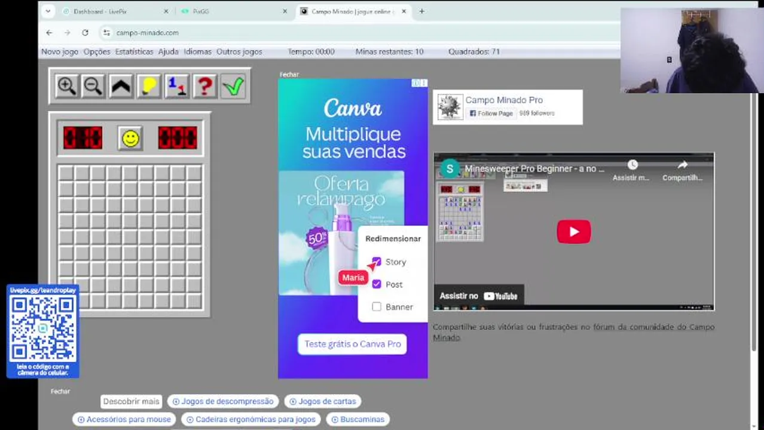Screen dimensions: 764x430
Task: Play the Minesweeper Pro Beginner YouTube video
Action: (x=574, y=232)
